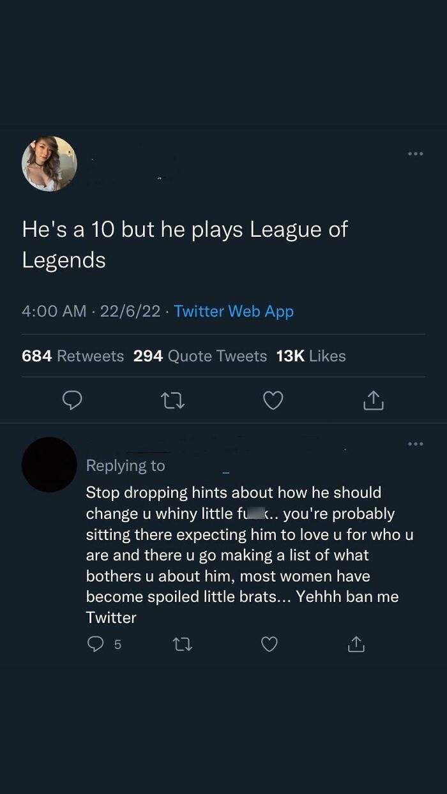Like the main tweet via the heart icon
447x794 pixels.
pyautogui.click(x=273, y=400)
